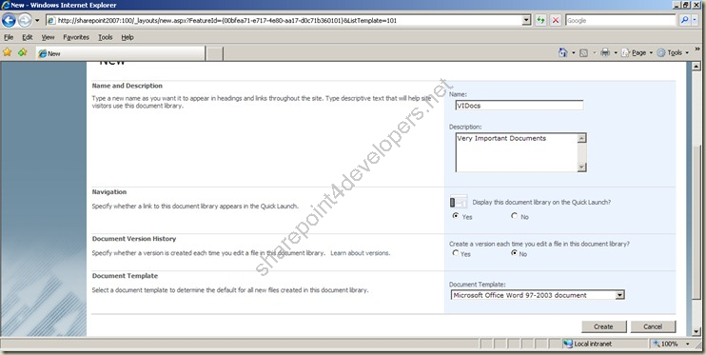Open the Tools menu in menu bar
The width and height of the screenshot is (706, 355).
tap(106, 37)
